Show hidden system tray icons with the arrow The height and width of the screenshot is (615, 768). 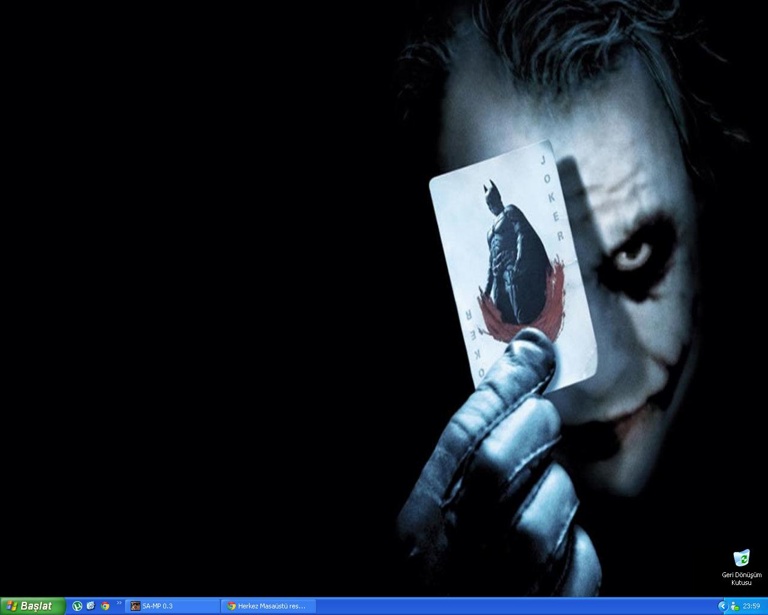click(x=722, y=607)
